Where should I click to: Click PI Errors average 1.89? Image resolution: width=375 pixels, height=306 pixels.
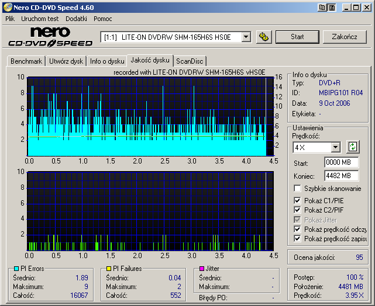pos(82,277)
